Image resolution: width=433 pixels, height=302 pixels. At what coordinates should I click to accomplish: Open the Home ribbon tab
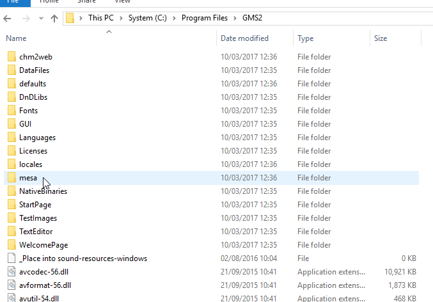click(x=49, y=2)
